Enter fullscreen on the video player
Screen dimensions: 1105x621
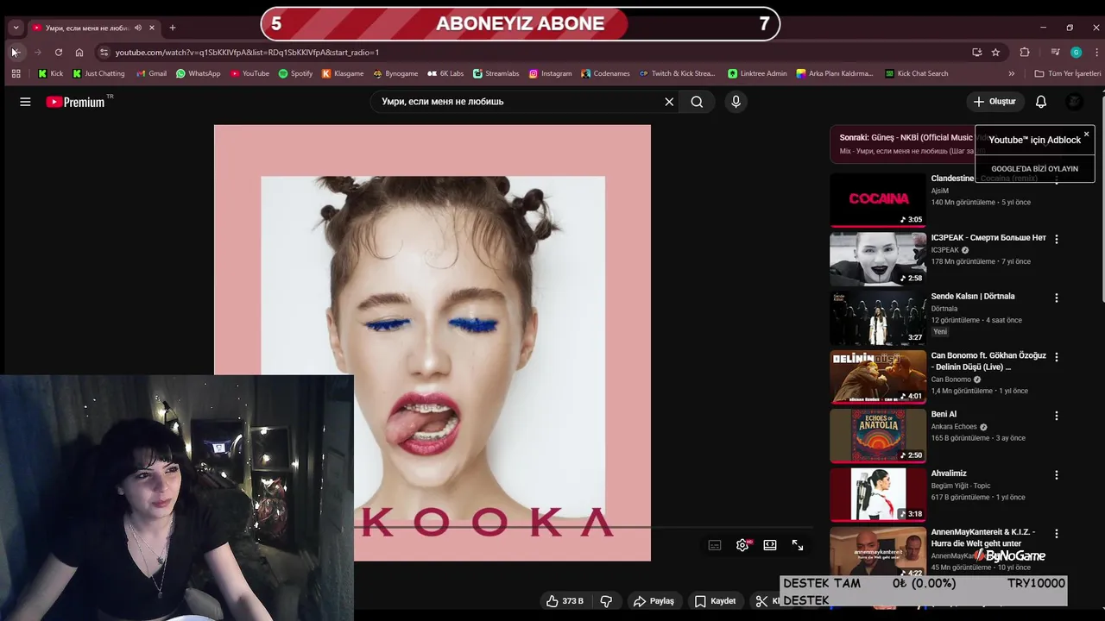click(798, 545)
